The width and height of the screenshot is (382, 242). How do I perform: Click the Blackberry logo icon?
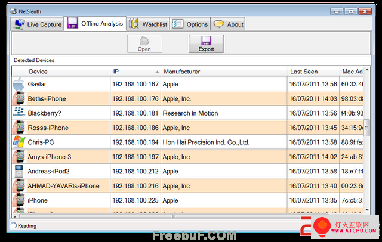coord(19,111)
